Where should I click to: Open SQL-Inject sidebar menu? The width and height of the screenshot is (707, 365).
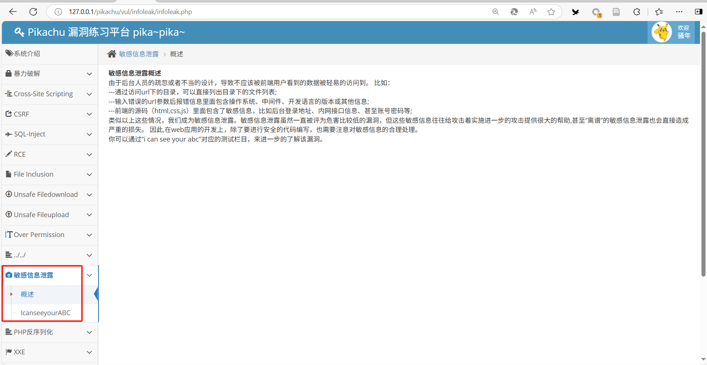[x=50, y=134]
